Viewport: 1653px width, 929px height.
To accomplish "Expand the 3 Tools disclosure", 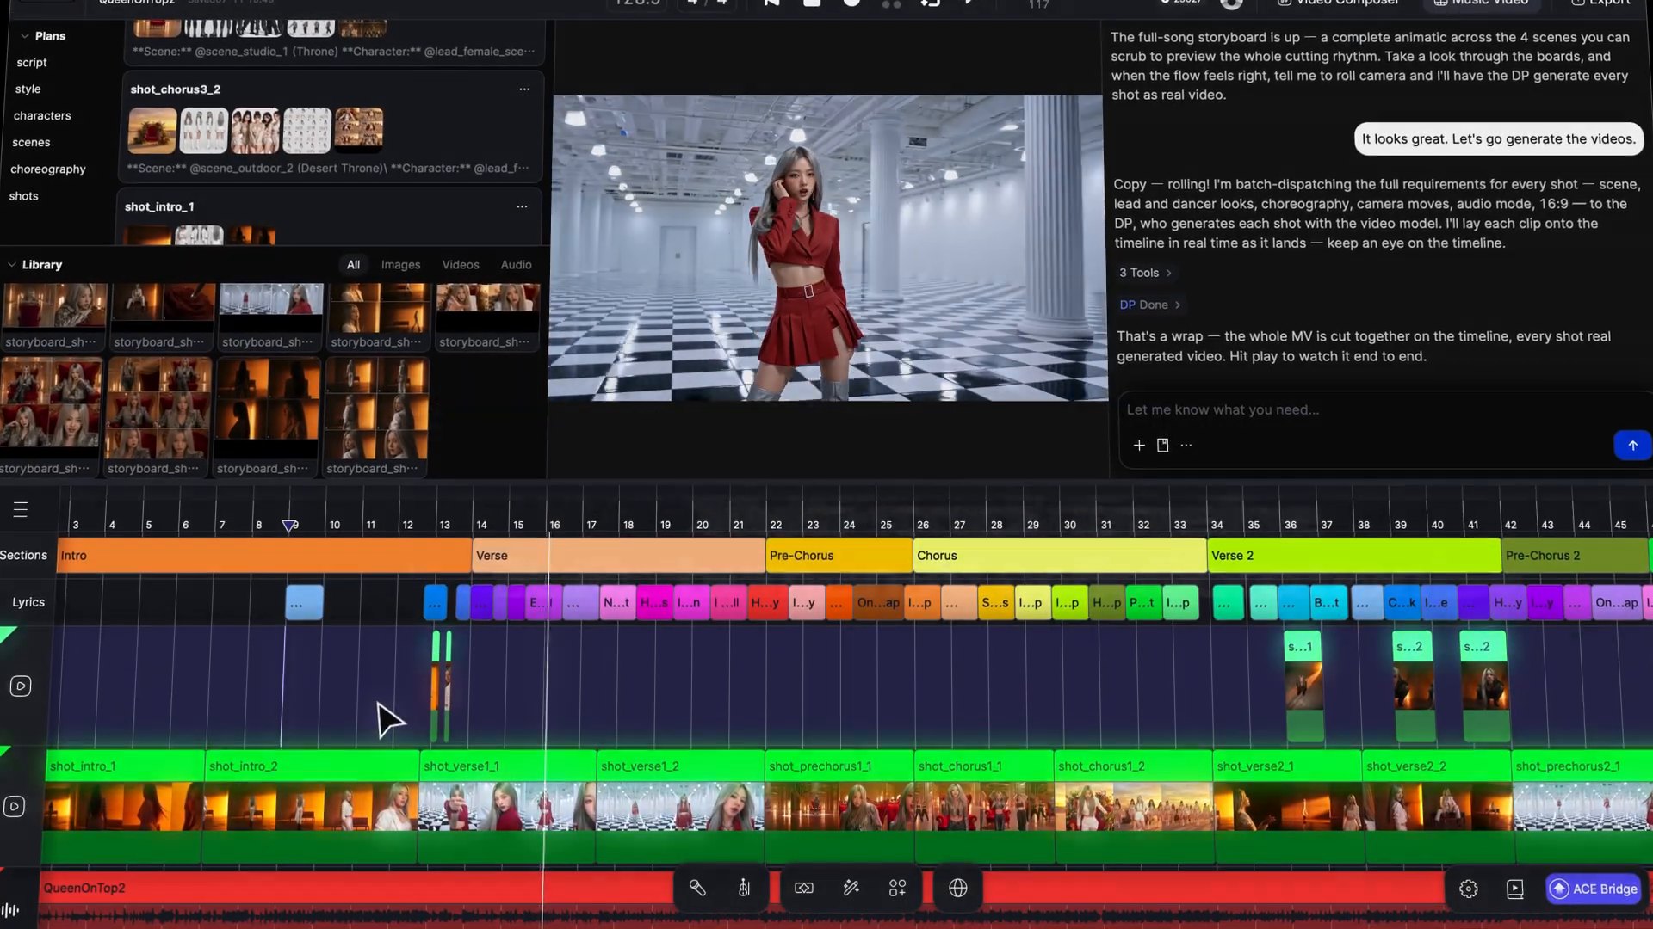I will (1145, 273).
